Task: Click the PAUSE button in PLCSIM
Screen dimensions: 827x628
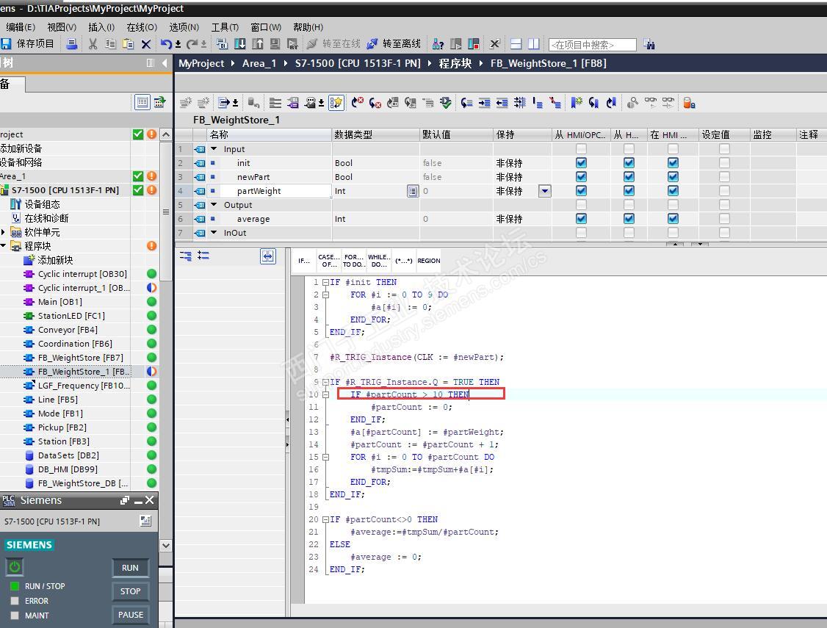Action: pos(130,615)
